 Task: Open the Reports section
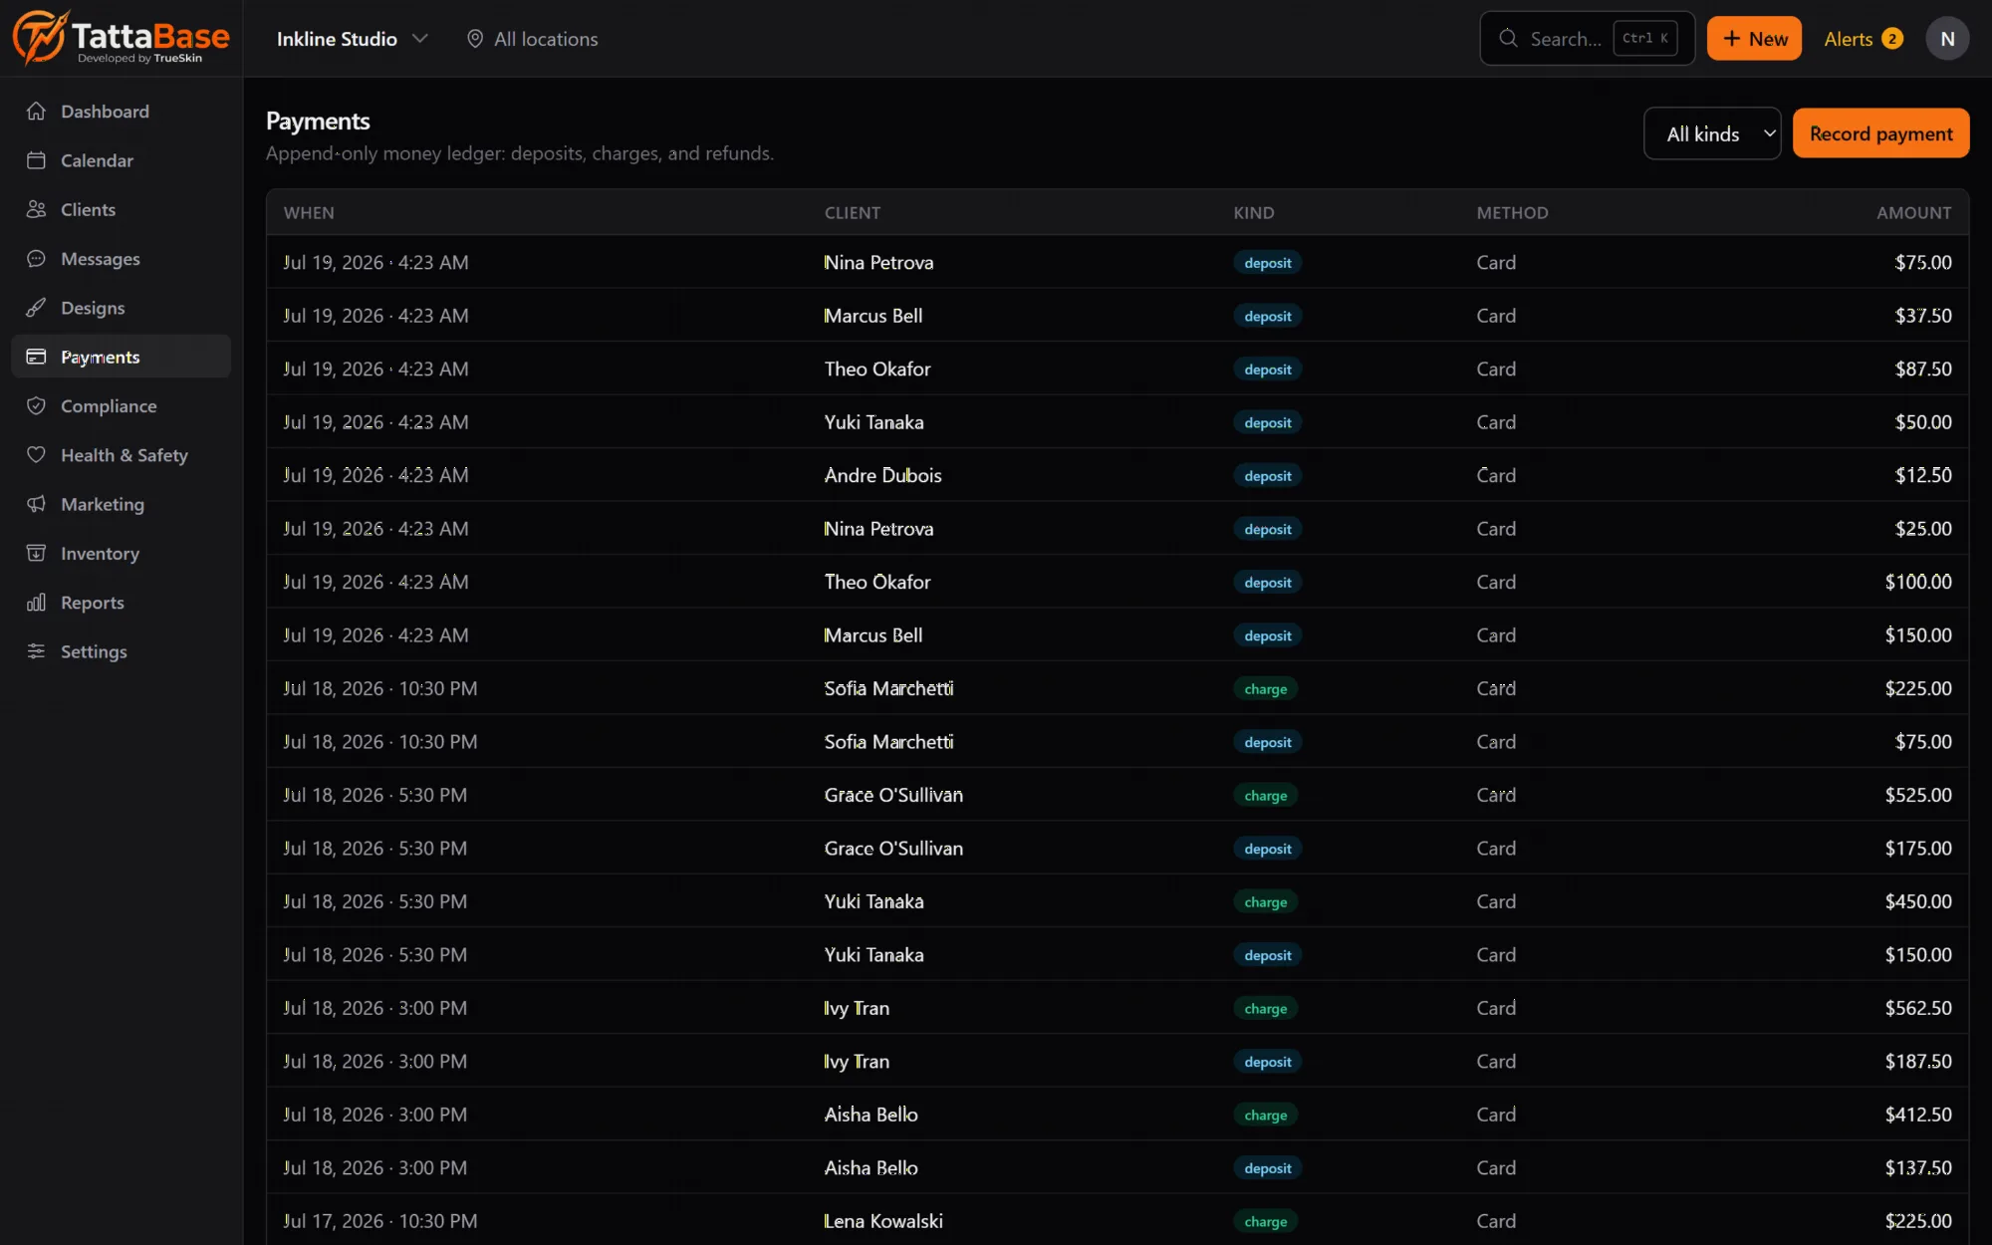121,603
